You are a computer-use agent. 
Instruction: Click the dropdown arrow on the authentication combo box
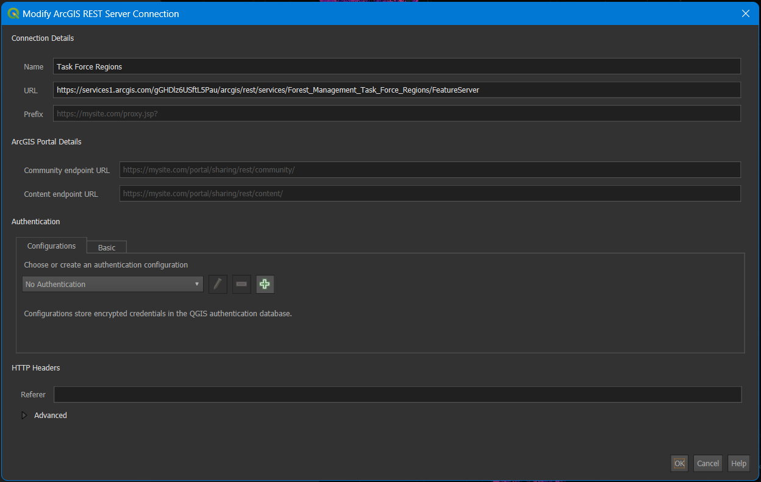197,284
